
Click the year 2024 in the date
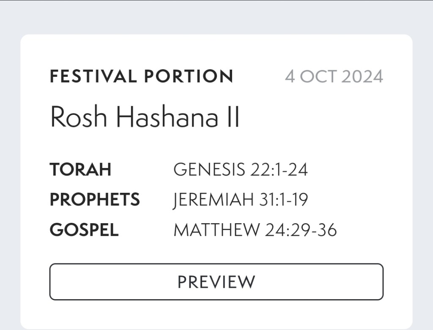(362, 77)
